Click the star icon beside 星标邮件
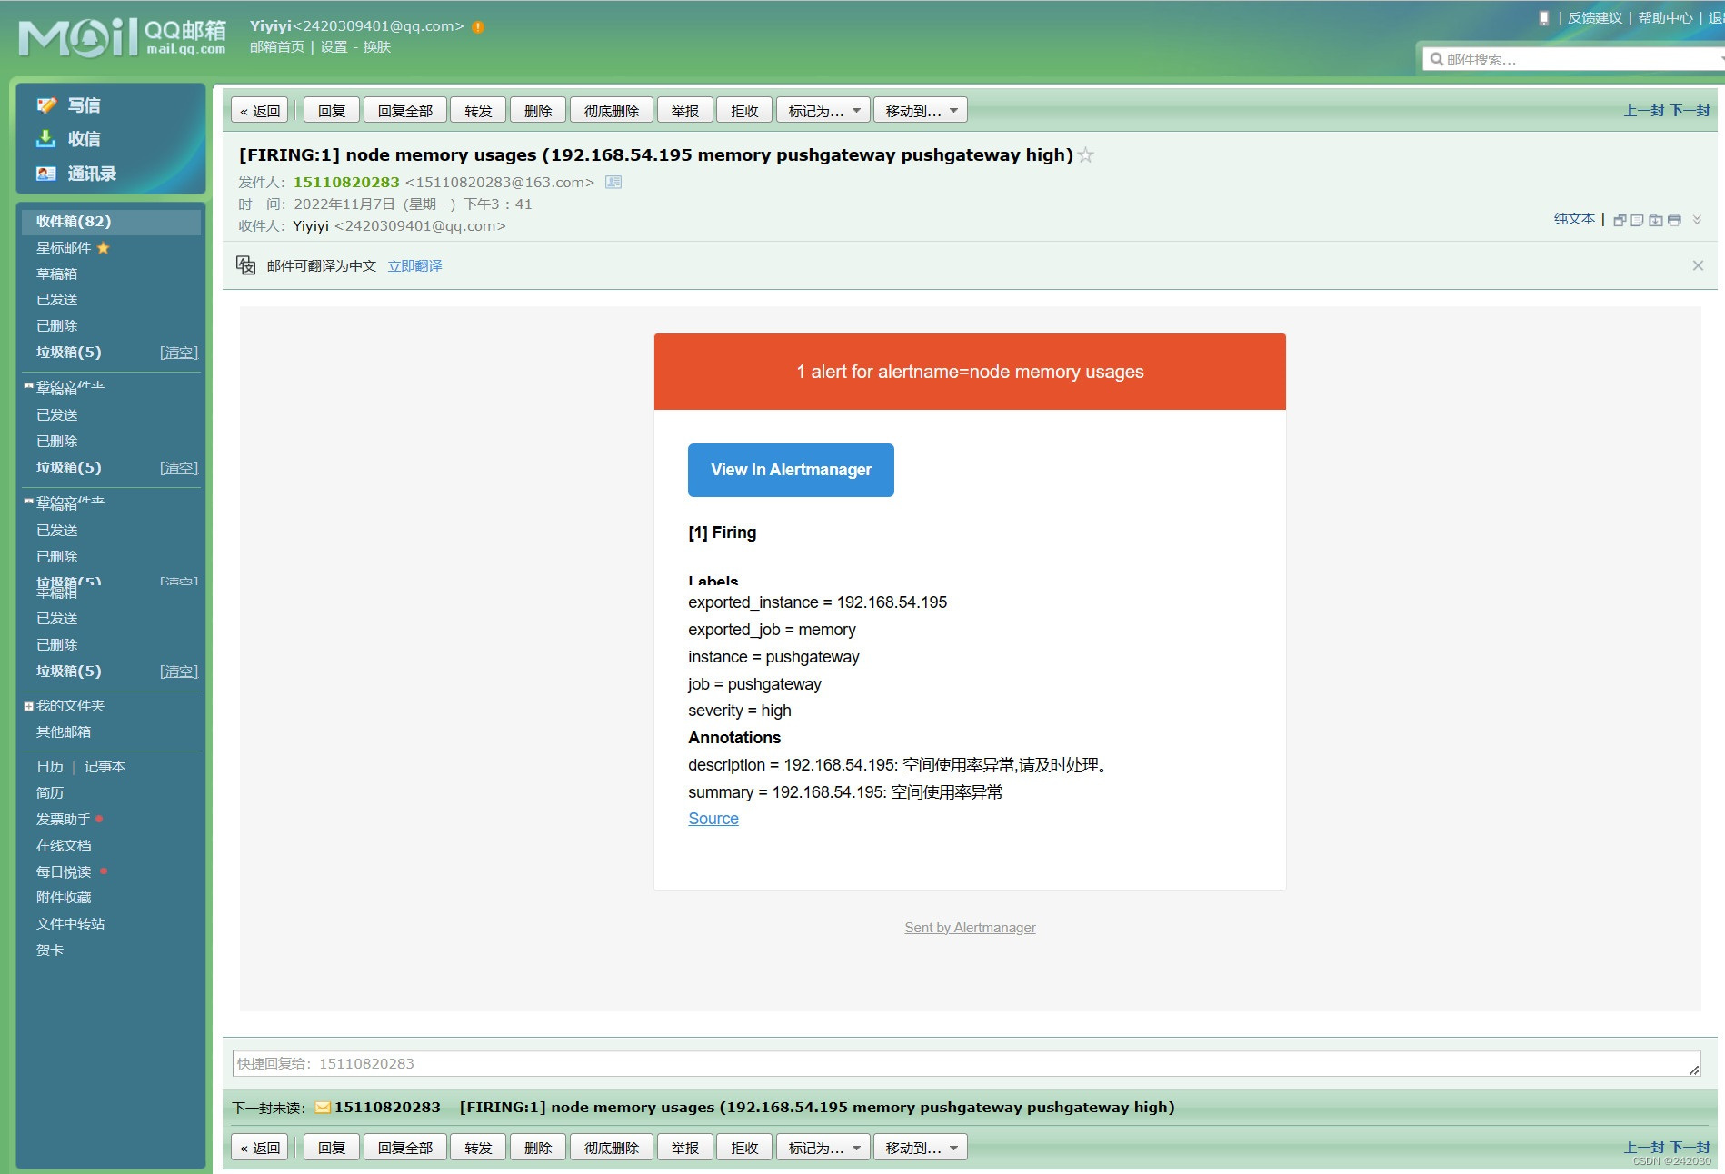1725x1174 pixels. [x=103, y=248]
